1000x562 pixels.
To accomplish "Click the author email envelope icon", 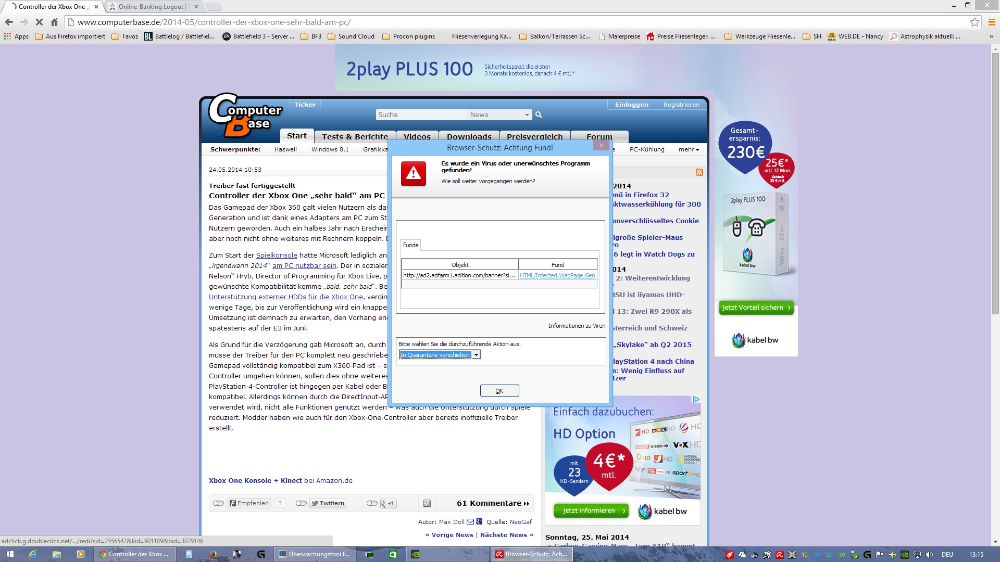I will tap(470, 521).
